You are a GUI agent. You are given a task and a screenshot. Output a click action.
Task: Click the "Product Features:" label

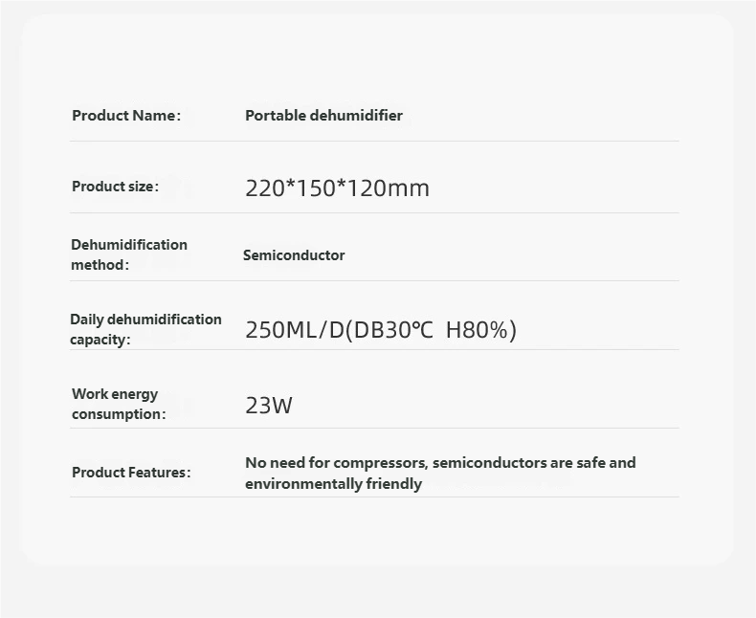point(131,473)
